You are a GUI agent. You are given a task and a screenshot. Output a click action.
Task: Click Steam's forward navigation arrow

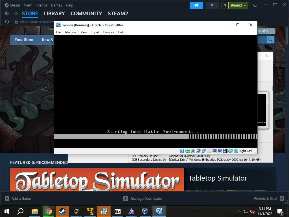point(16,13)
